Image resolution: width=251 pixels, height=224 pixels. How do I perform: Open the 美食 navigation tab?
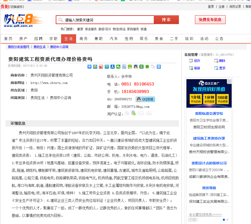159,39
